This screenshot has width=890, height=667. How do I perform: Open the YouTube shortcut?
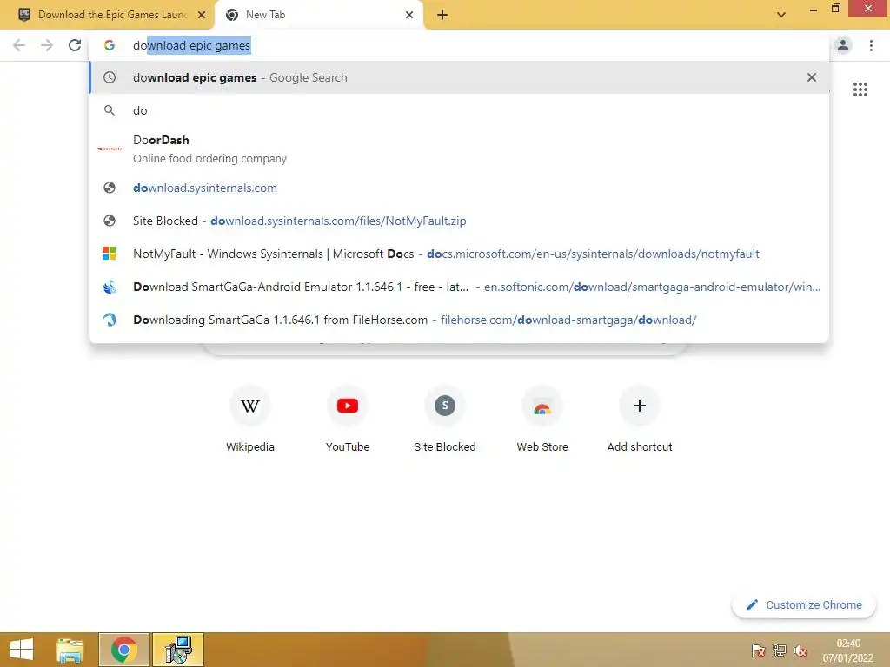click(348, 420)
